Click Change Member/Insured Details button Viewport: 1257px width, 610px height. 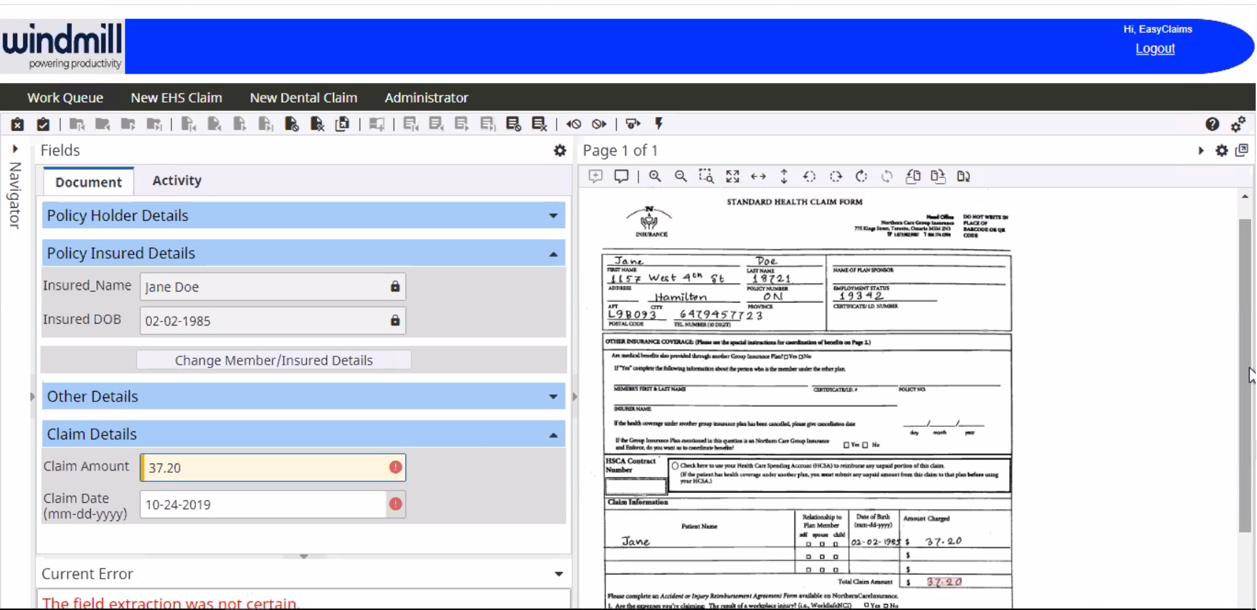pyautogui.click(x=273, y=360)
